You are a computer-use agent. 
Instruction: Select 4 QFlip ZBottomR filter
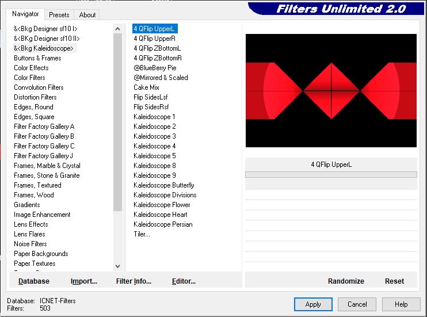158,58
